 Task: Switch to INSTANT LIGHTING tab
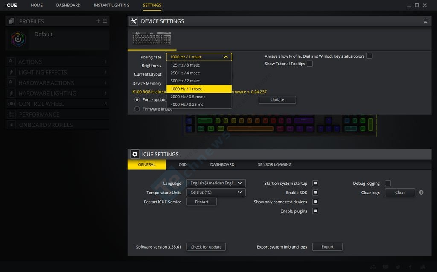111,5
